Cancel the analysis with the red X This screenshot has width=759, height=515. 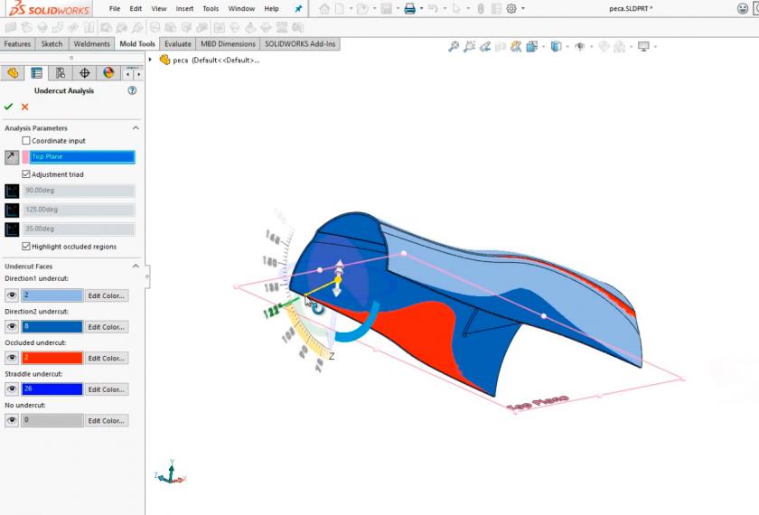coord(25,107)
